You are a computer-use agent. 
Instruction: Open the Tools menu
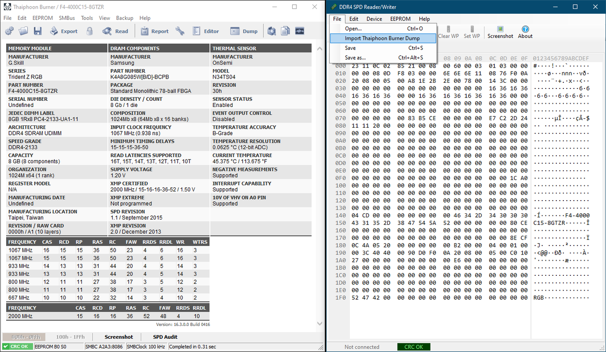pos(87,18)
